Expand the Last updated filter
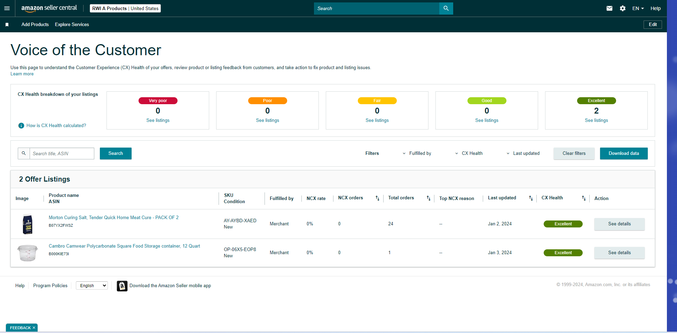The height and width of the screenshot is (333, 677). (523, 153)
